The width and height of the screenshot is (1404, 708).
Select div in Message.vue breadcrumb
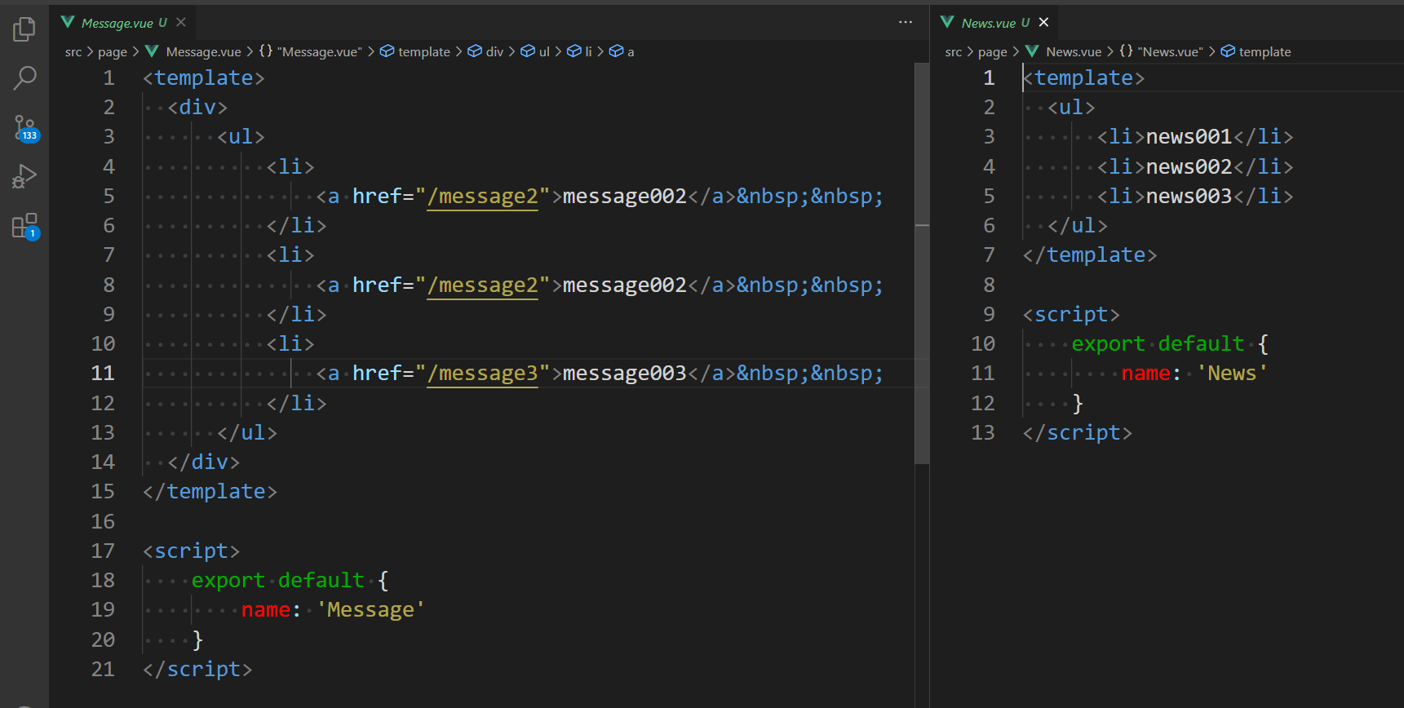485,51
